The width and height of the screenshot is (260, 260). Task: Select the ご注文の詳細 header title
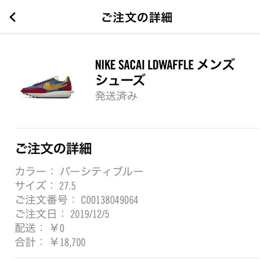pyautogui.click(x=137, y=17)
